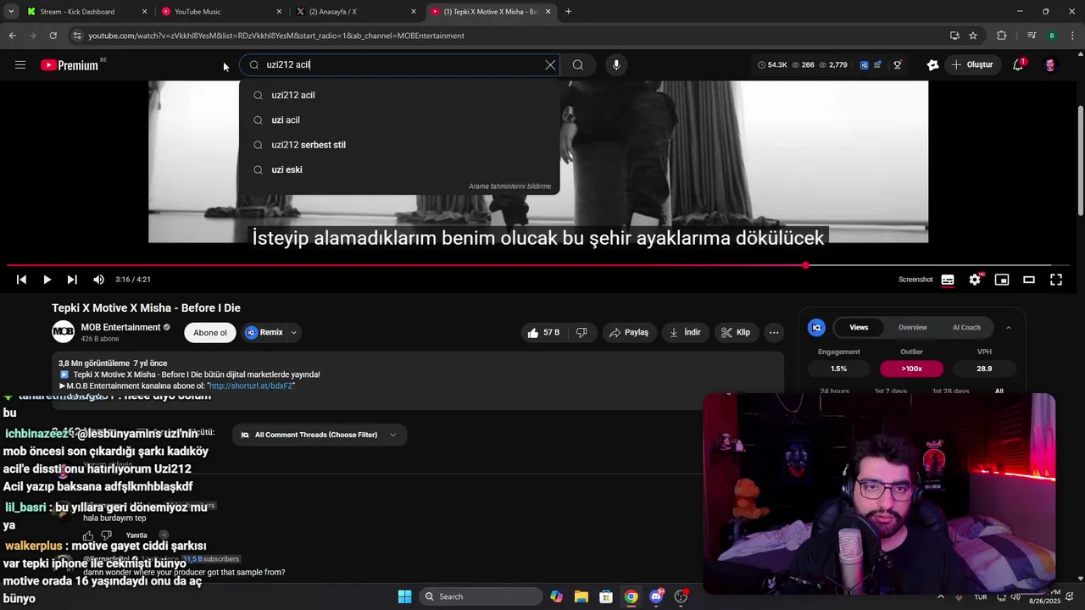
Task: Open the notifications bell
Action: [x=1018, y=65]
